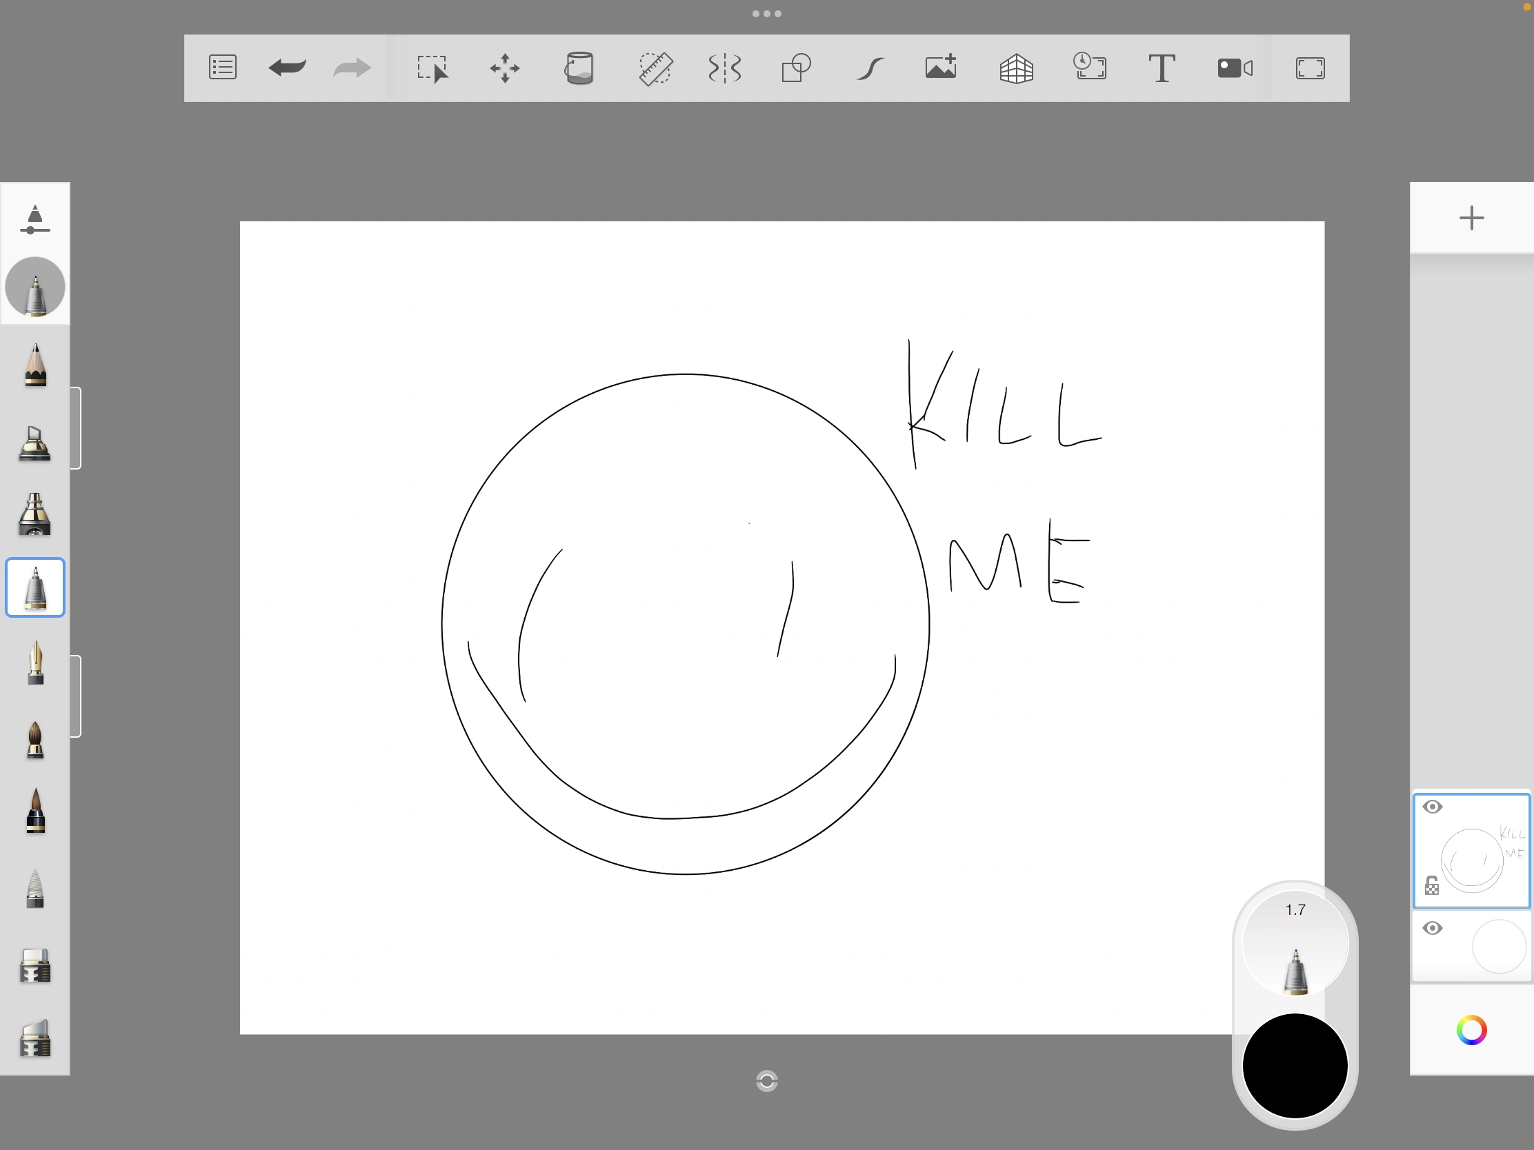Pick the eraser tool
This screenshot has height=1150, width=1534.
pyautogui.click(x=35, y=966)
